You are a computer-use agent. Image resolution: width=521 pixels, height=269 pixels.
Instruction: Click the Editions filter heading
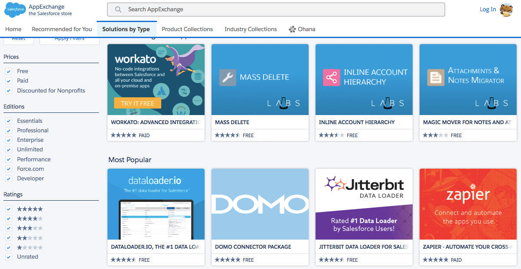coord(14,107)
